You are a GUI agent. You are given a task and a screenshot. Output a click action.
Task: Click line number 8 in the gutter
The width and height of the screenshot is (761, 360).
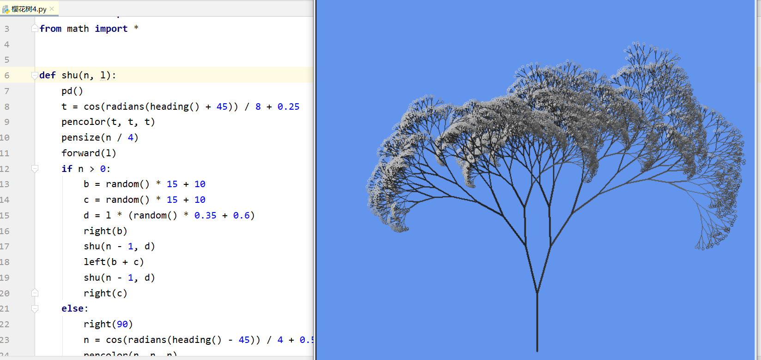click(x=6, y=106)
